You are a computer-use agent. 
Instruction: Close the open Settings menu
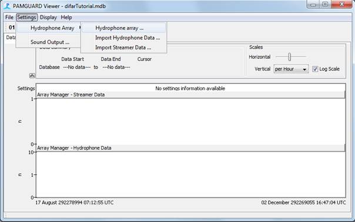point(26,18)
